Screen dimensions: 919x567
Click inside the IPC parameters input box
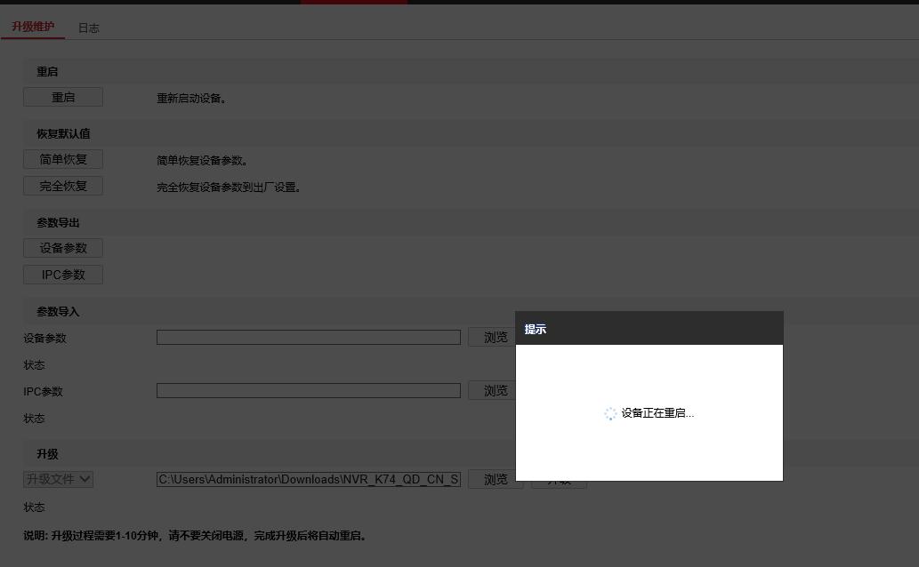(x=308, y=390)
